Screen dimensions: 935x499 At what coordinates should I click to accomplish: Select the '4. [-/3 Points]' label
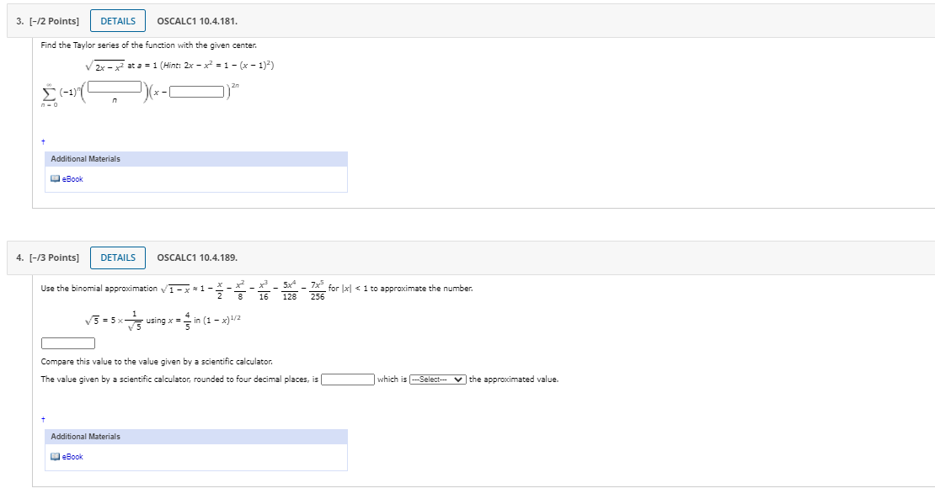click(x=48, y=257)
